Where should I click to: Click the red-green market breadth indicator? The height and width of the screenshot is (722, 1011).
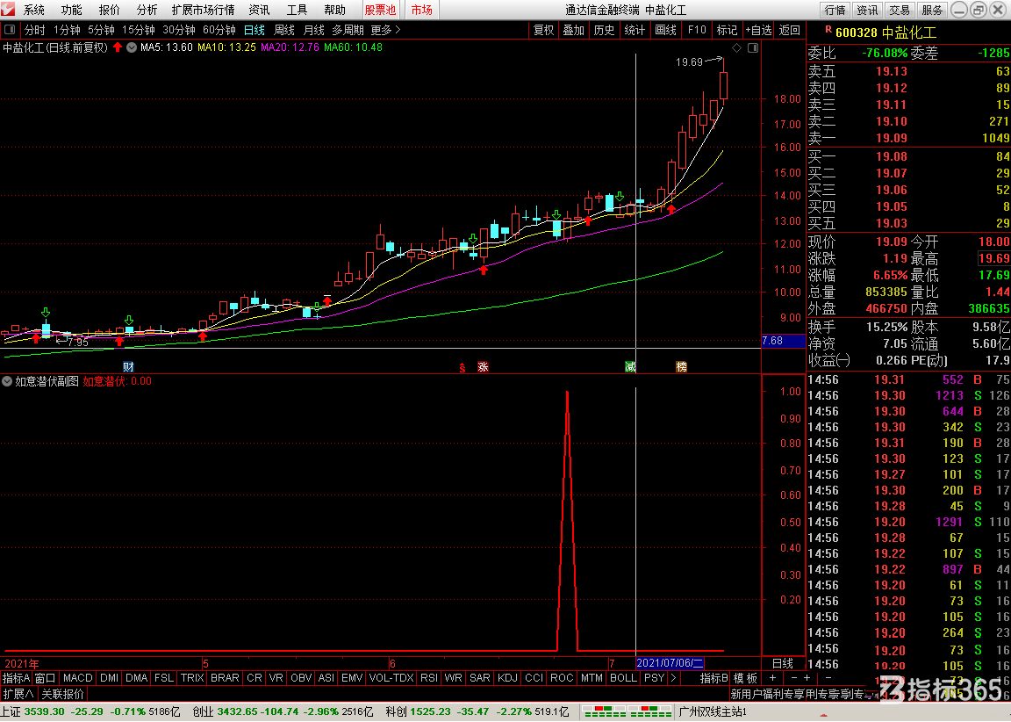626,711
